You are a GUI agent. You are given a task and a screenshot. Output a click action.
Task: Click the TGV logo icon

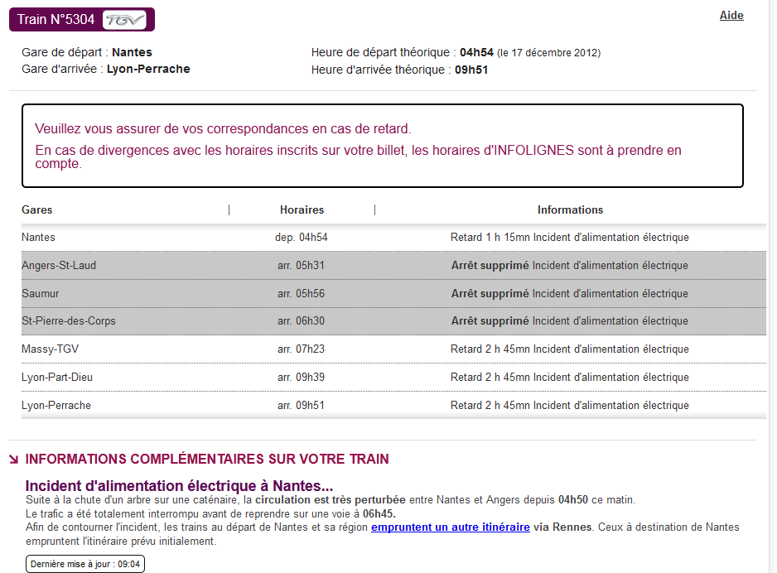(124, 20)
